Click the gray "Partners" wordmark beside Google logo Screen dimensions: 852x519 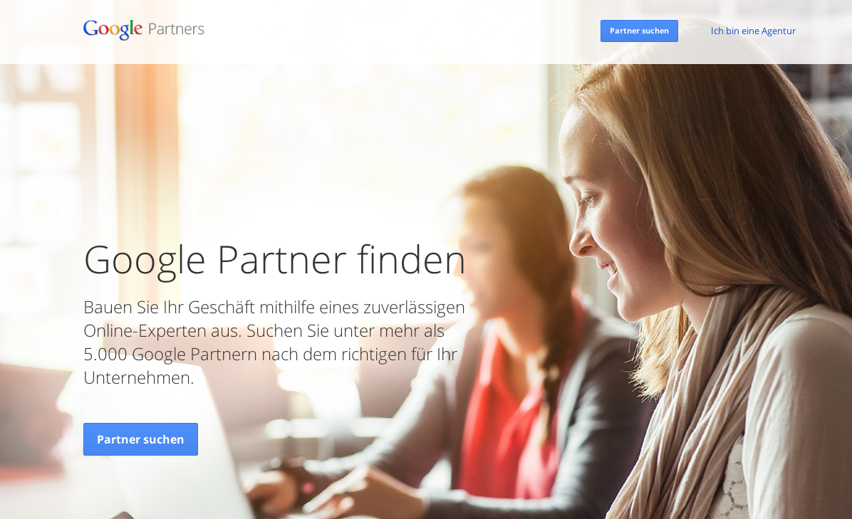click(176, 28)
